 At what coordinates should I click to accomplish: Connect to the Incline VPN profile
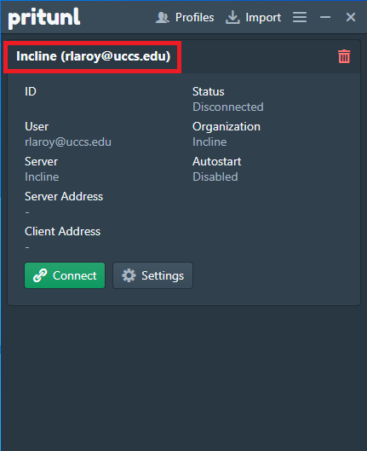65,275
